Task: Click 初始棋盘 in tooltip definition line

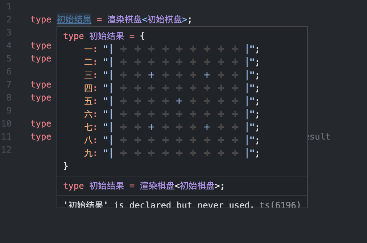Action: coord(197,186)
